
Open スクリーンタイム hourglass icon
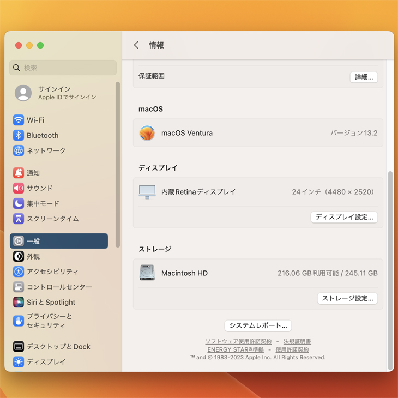[19, 219]
